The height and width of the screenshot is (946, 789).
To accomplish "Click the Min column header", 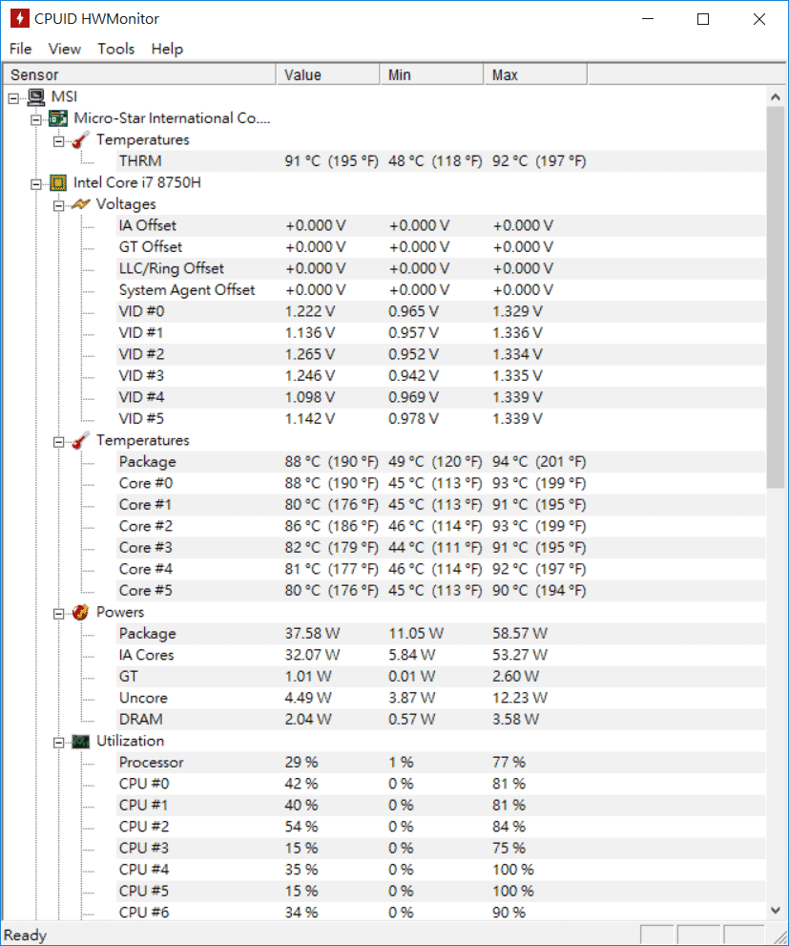I will click(431, 74).
